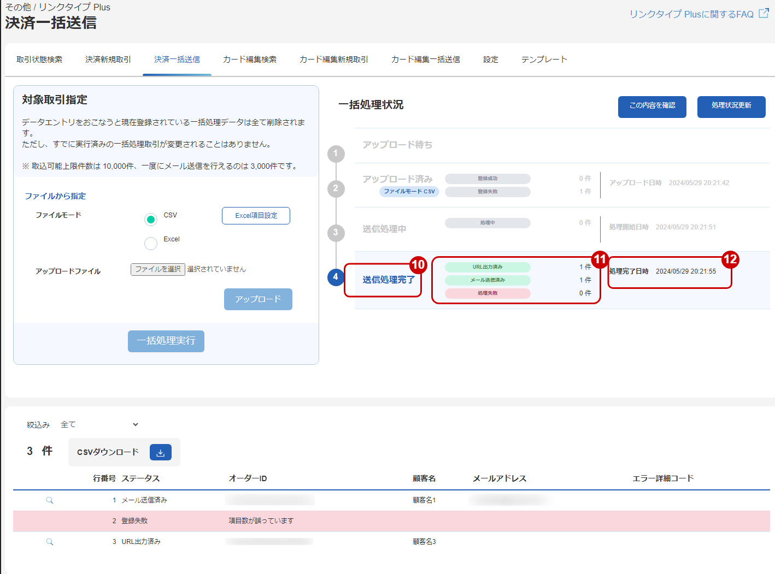Click 送信処理中 step label
775x574 pixels.
click(x=384, y=229)
